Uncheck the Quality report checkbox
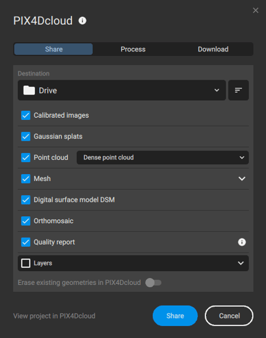This screenshot has width=266, height=338. click(25, 242)
